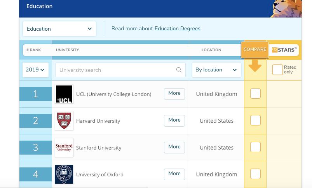
Task: Click United States location in Stanford row
Action: 216,148
